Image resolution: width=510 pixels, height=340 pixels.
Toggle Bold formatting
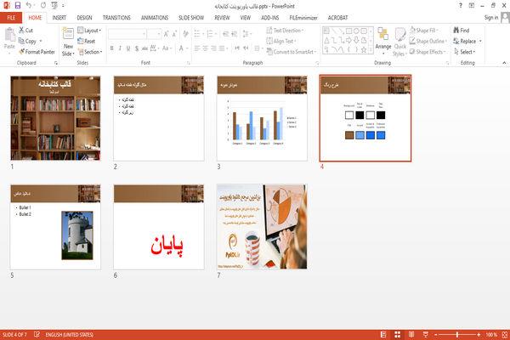coord(112,48)
